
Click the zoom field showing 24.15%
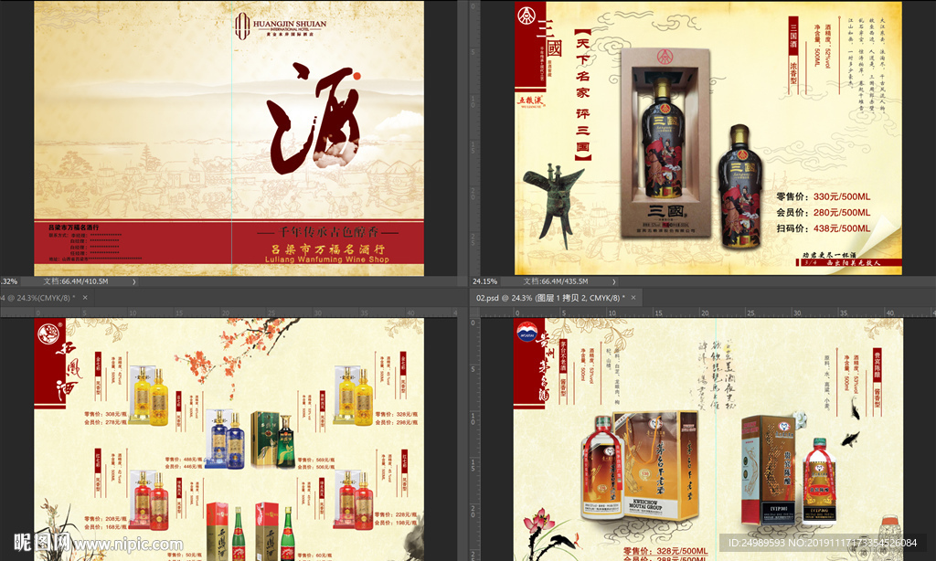tap(483, 283)
